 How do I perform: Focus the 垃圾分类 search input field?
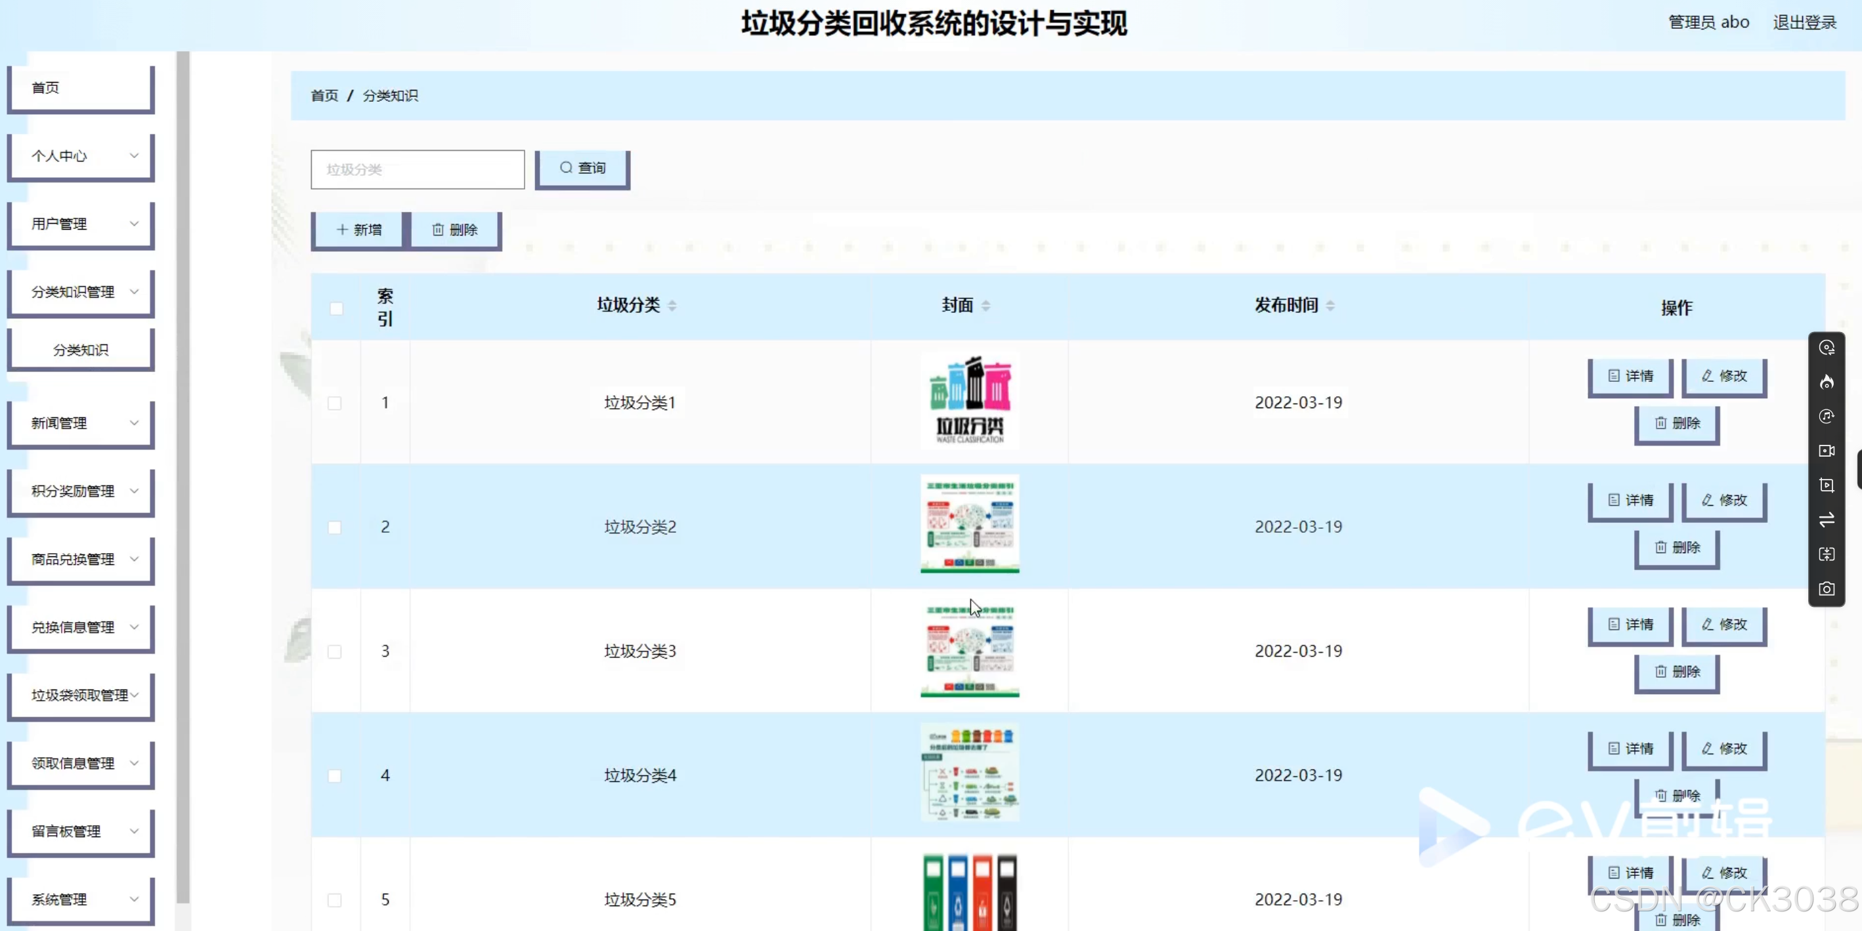417,170
